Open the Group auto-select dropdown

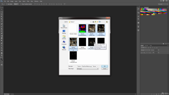[16, 4]
